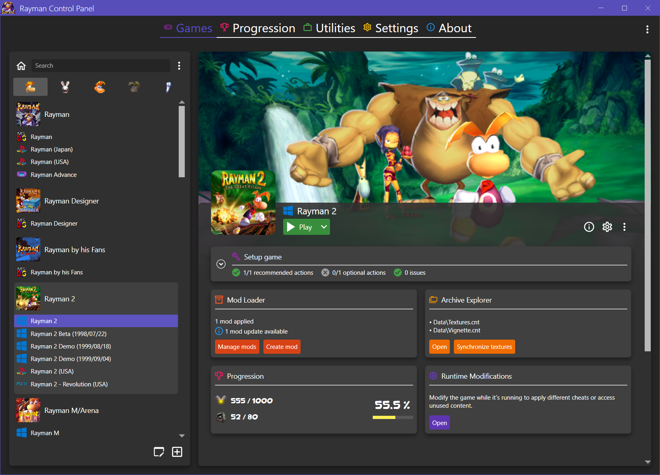Select the highlighted Rayman 2 Windows entry
660x475 pixels.
pos(96,321)
